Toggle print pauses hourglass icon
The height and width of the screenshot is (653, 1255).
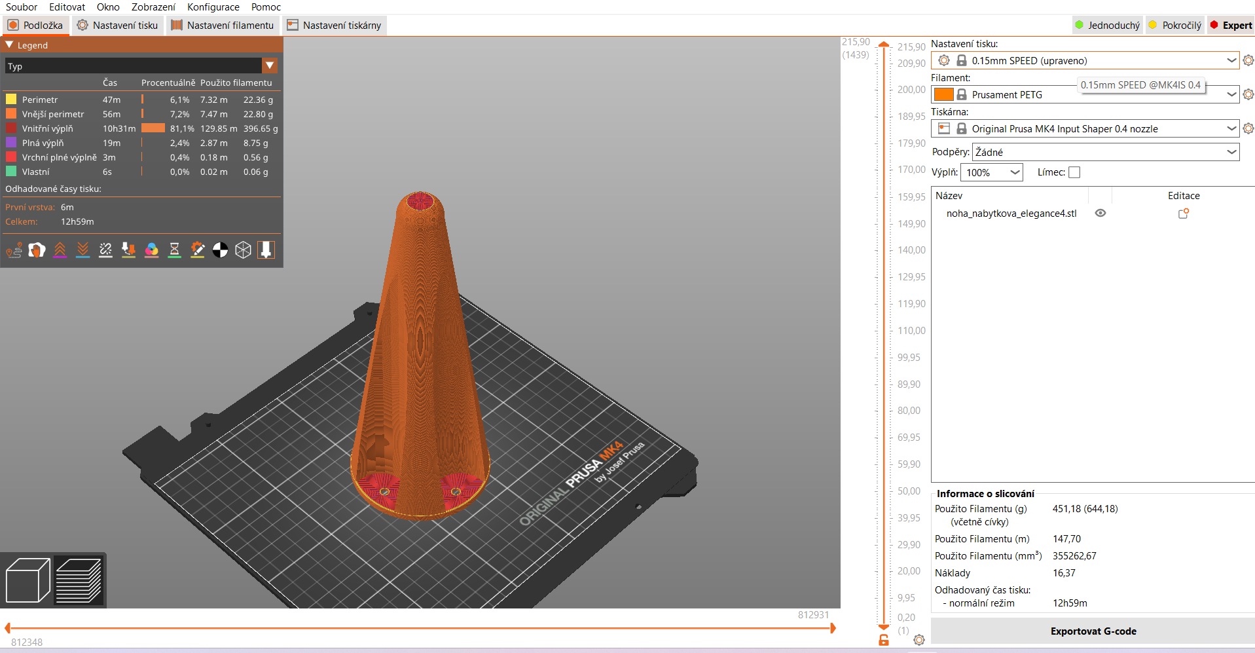[174, 250]
